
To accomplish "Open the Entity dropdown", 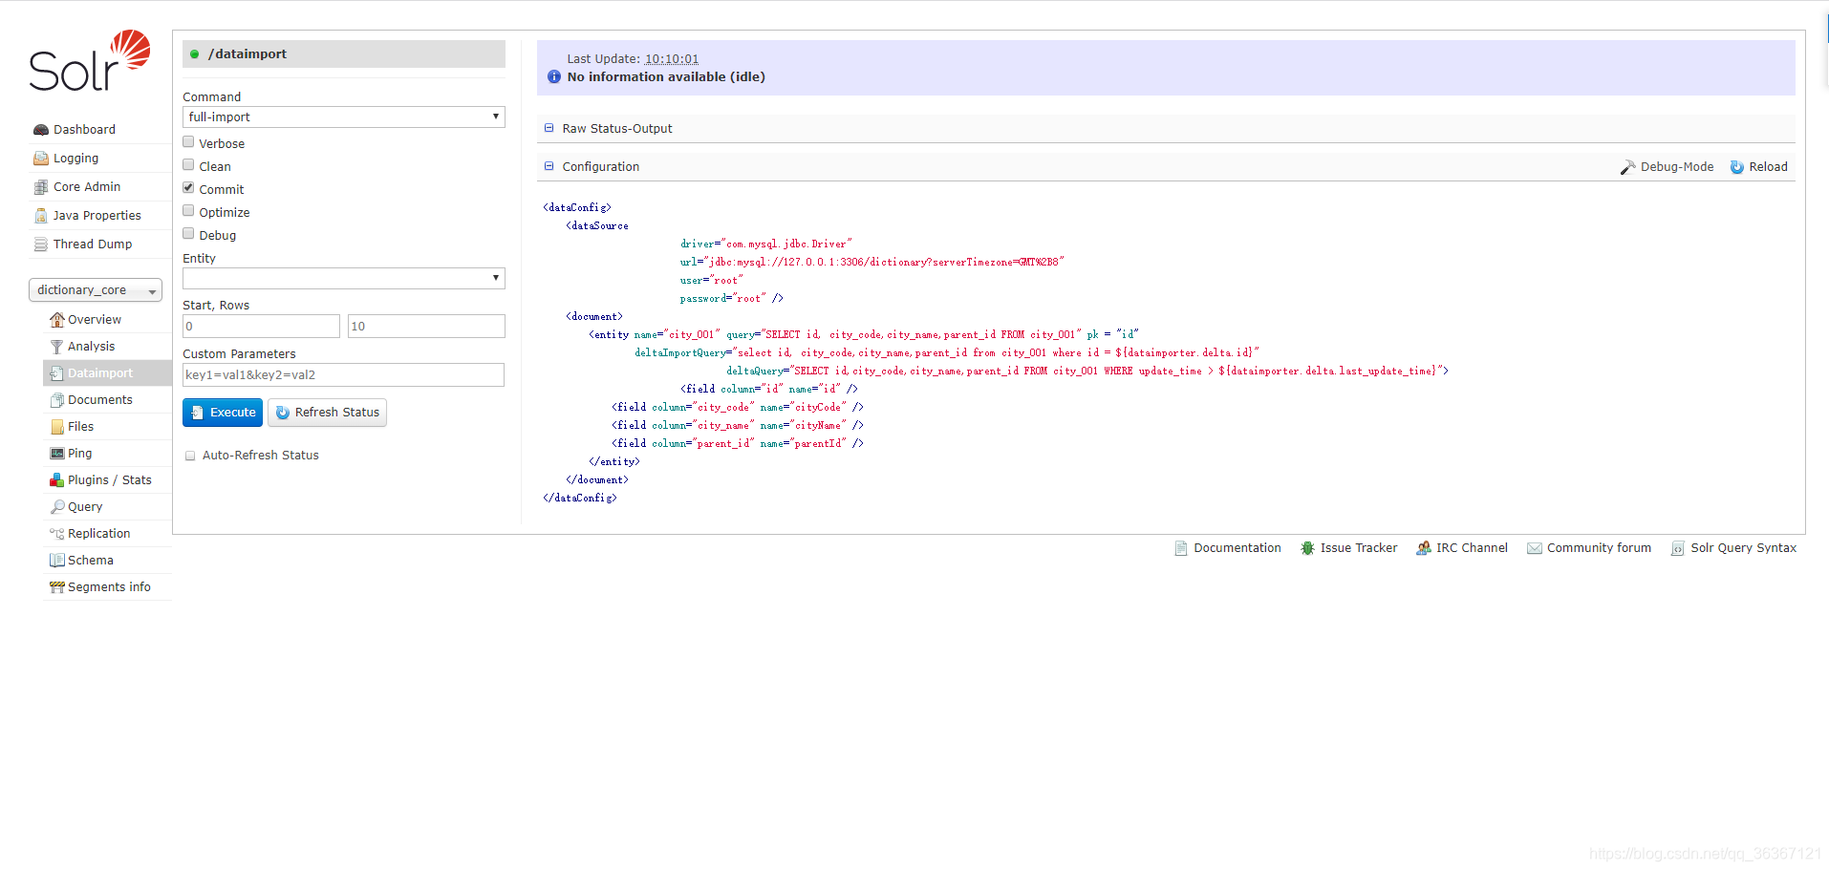I will (344, 279).
